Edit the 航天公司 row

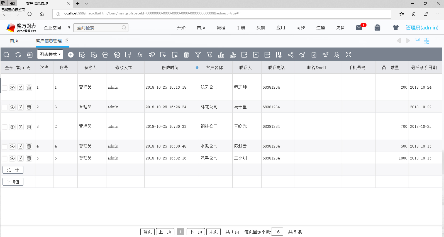(21, 88)
